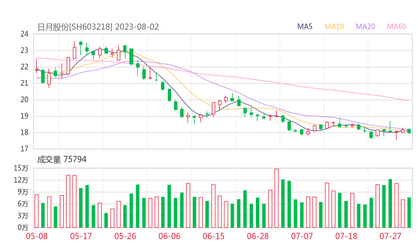The image size is (418, 249).
Task: Click the price axis value 20
Action: point(24,100)
